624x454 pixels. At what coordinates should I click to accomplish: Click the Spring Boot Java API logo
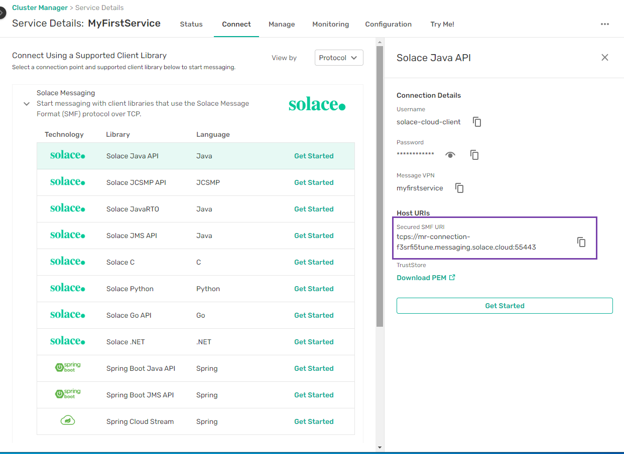coord(68,368)
